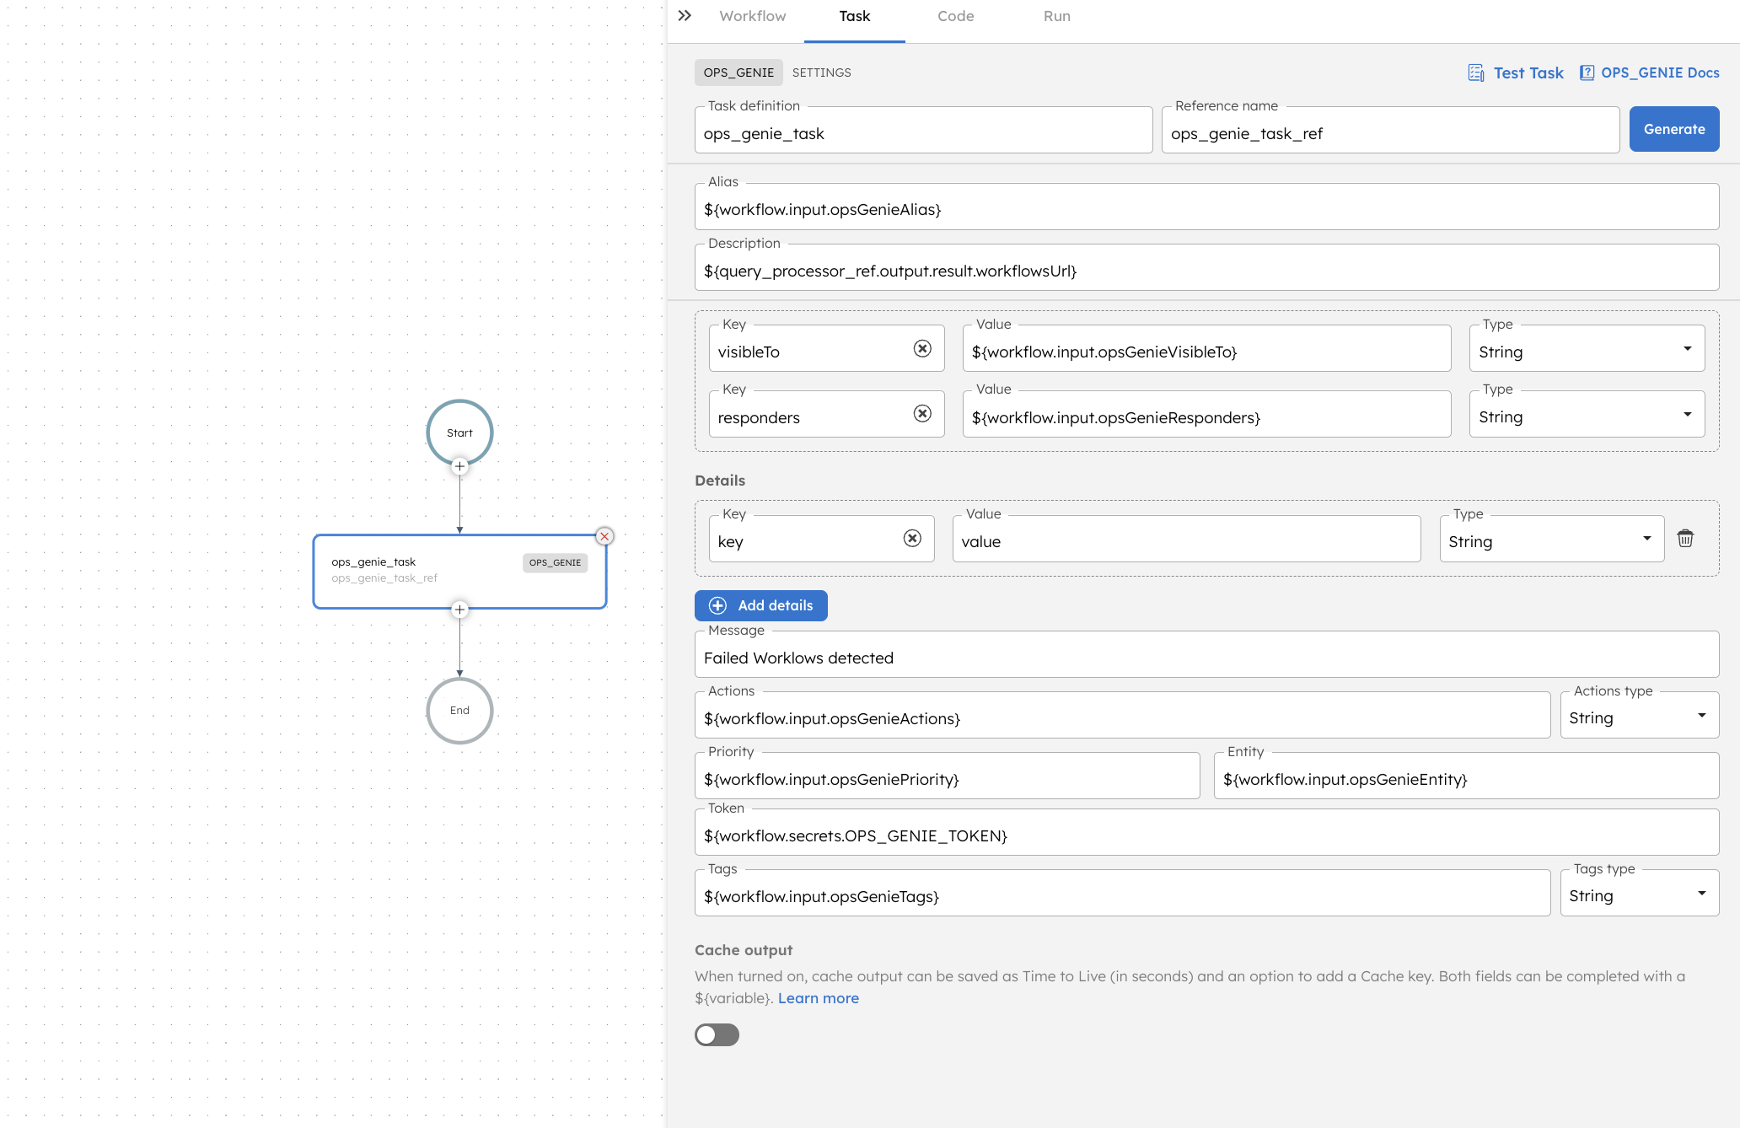Select the SETTINGS sub-tab

(x=821, y=73)
